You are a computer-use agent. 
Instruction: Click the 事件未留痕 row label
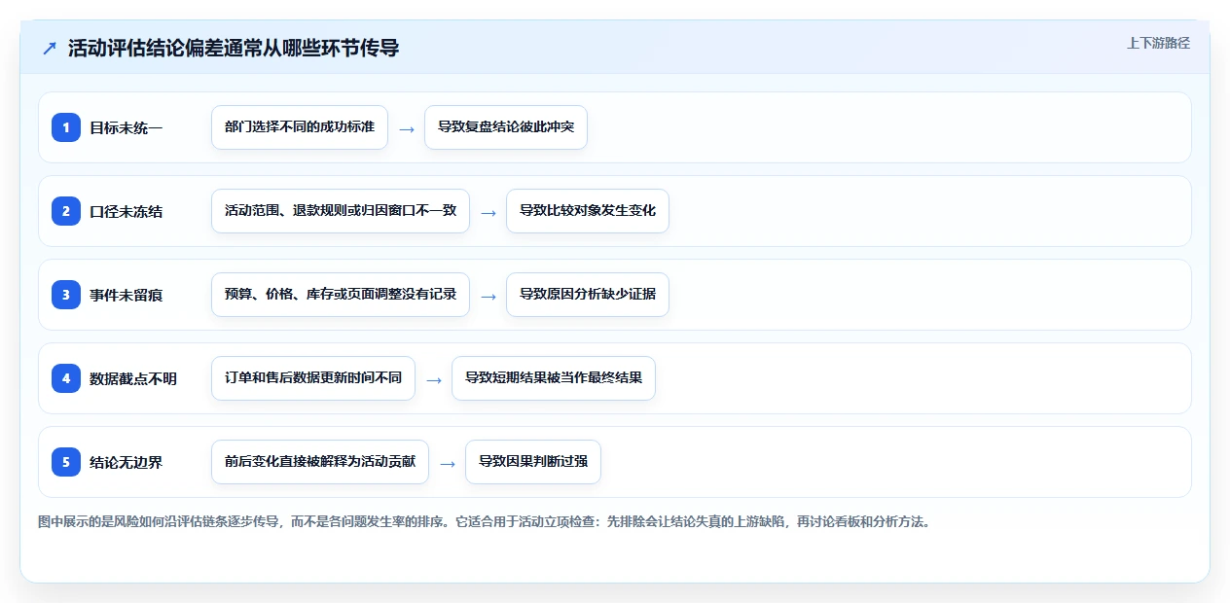pos(126,295)
